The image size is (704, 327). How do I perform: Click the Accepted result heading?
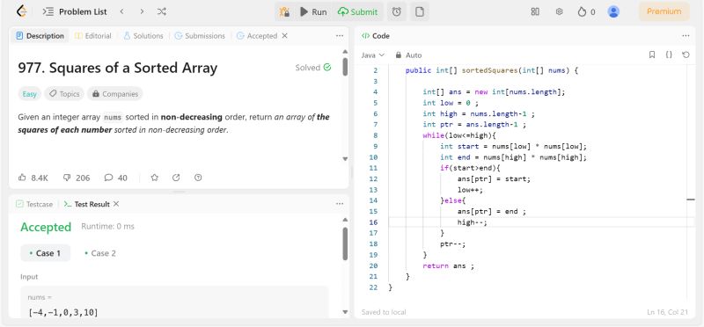click(x=46, y=227)
